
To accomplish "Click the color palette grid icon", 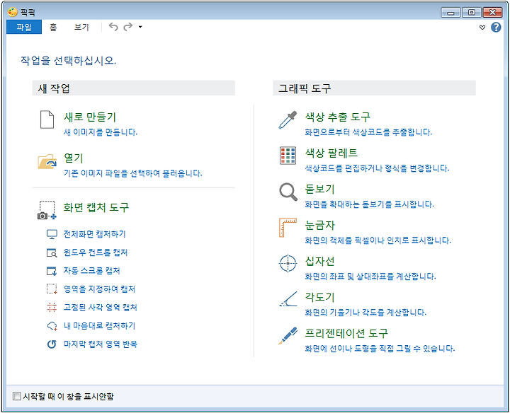I will tap(288, 156).
